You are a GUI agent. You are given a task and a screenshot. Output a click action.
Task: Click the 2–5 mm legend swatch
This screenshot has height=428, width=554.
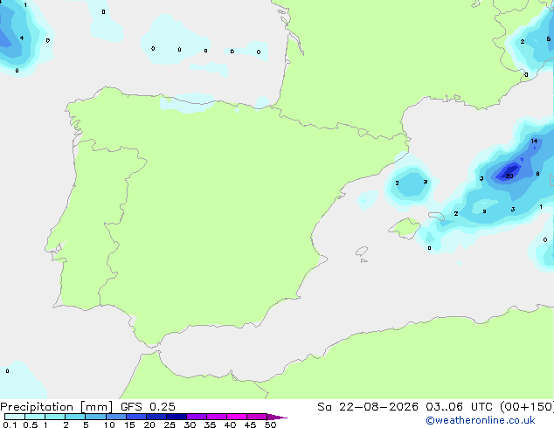click(75, 417)
